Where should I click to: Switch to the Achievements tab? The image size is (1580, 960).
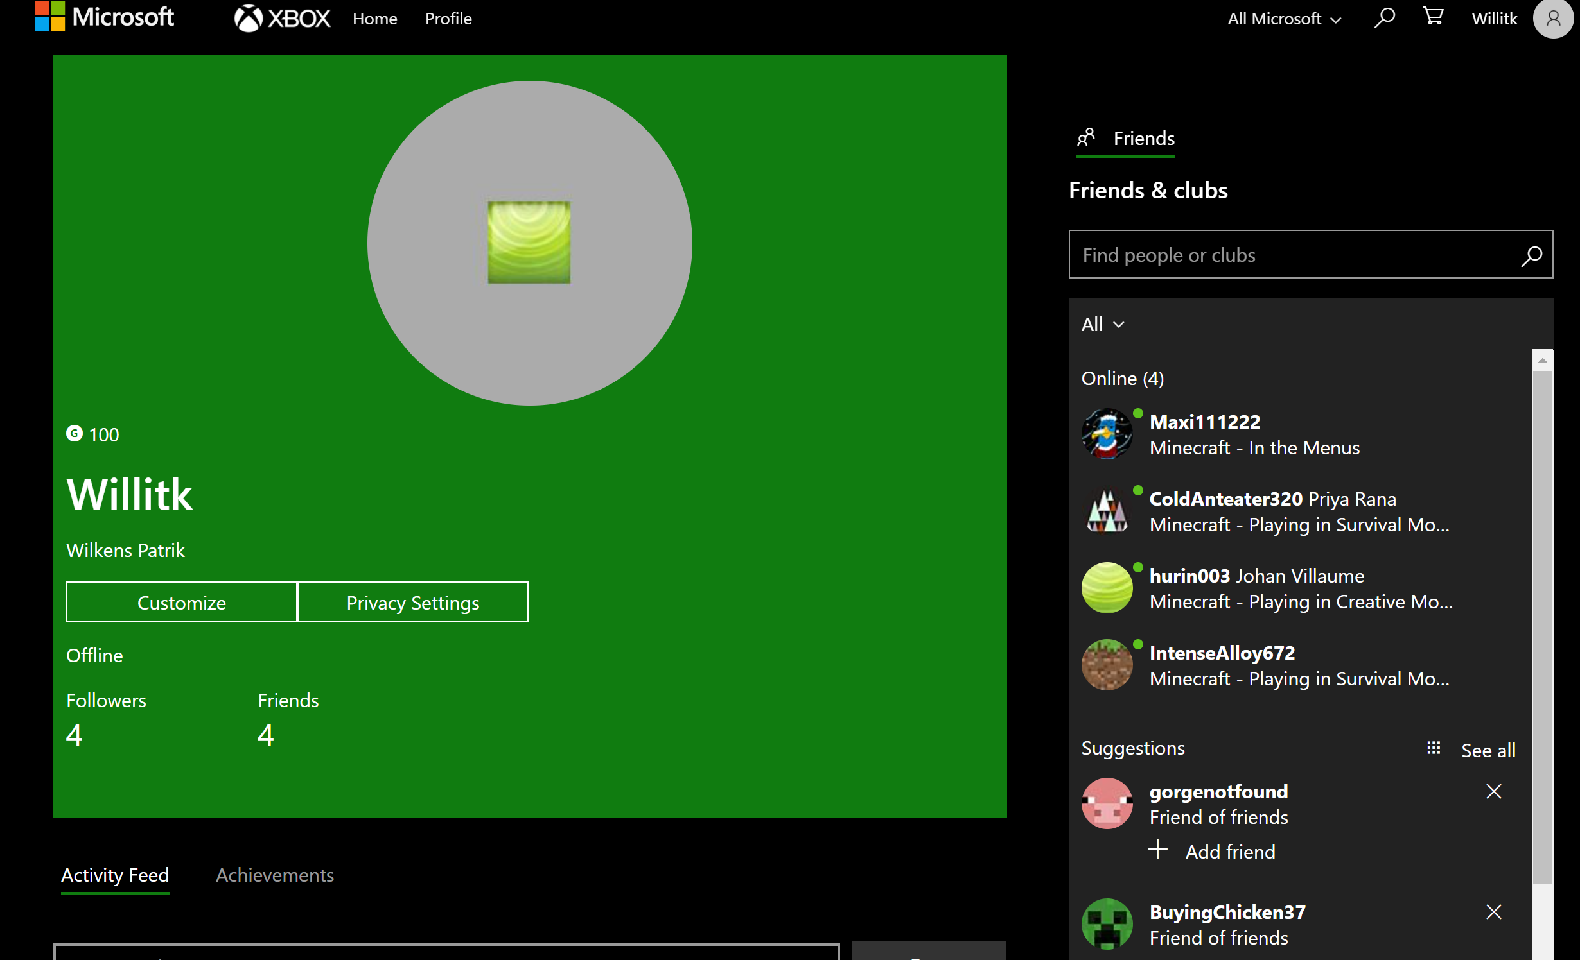[x=274, y=875]
